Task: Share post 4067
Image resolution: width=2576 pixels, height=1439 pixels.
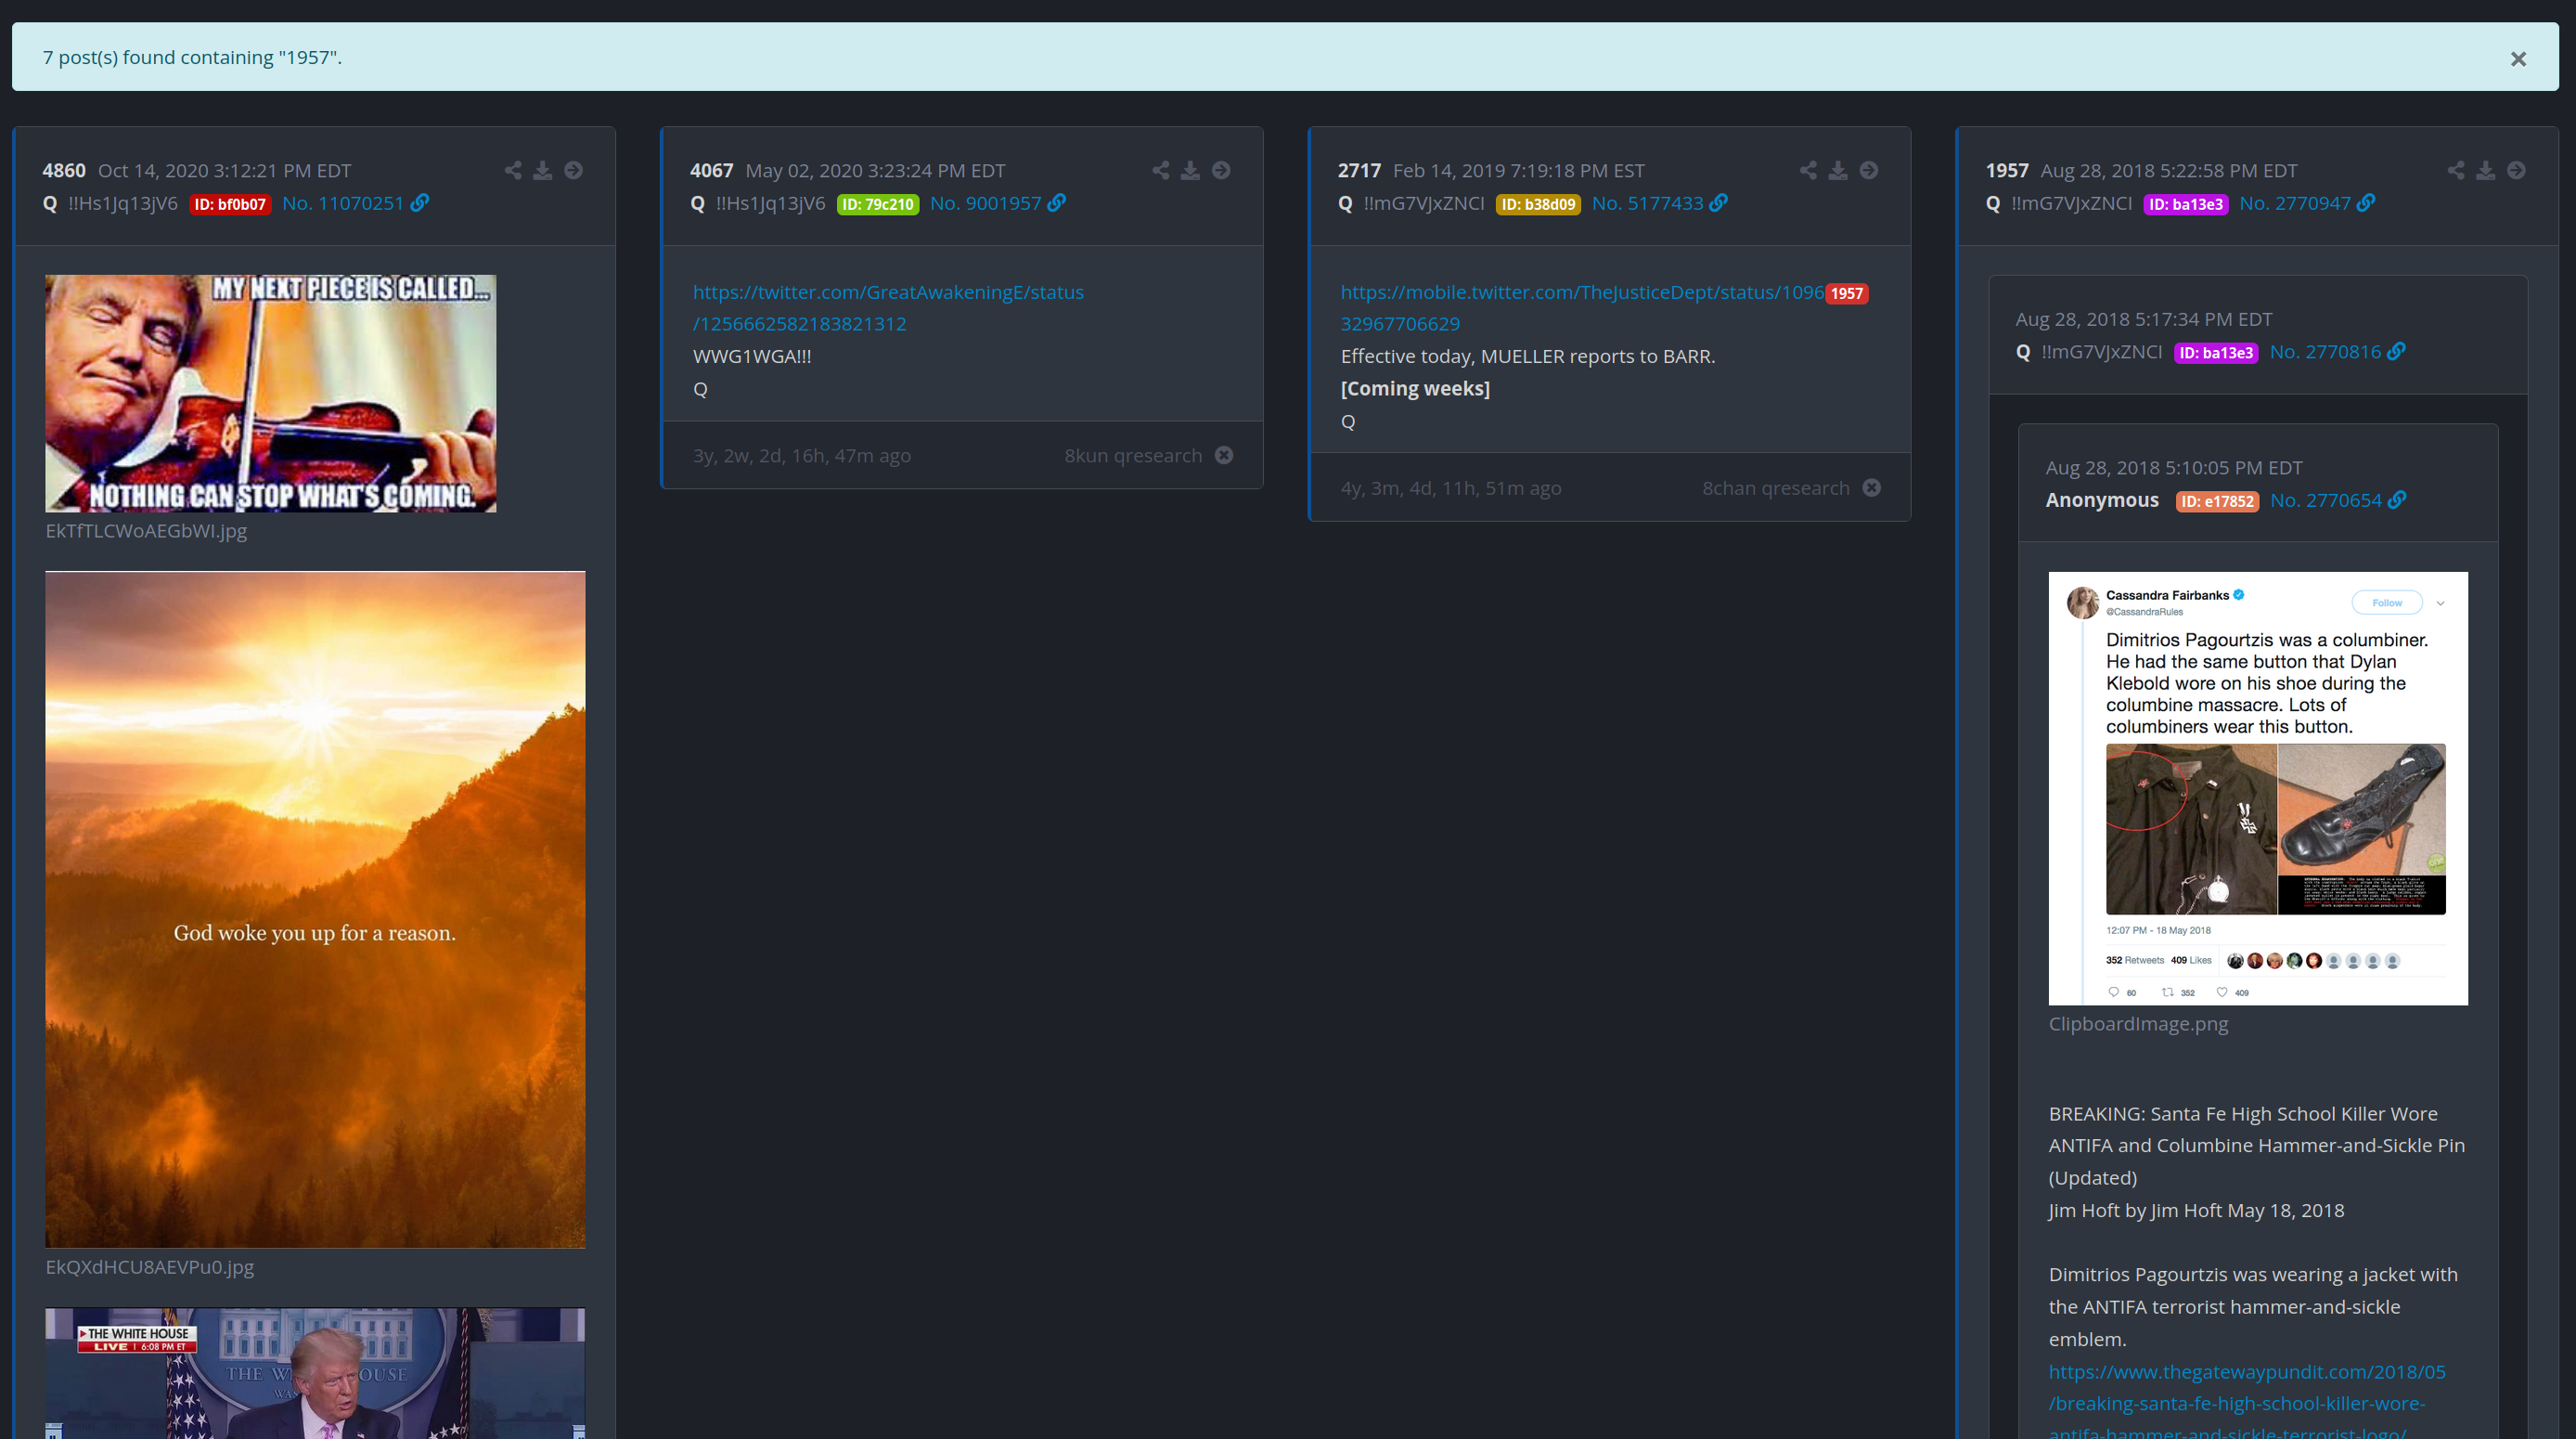Action: [x=1161, y=170]
